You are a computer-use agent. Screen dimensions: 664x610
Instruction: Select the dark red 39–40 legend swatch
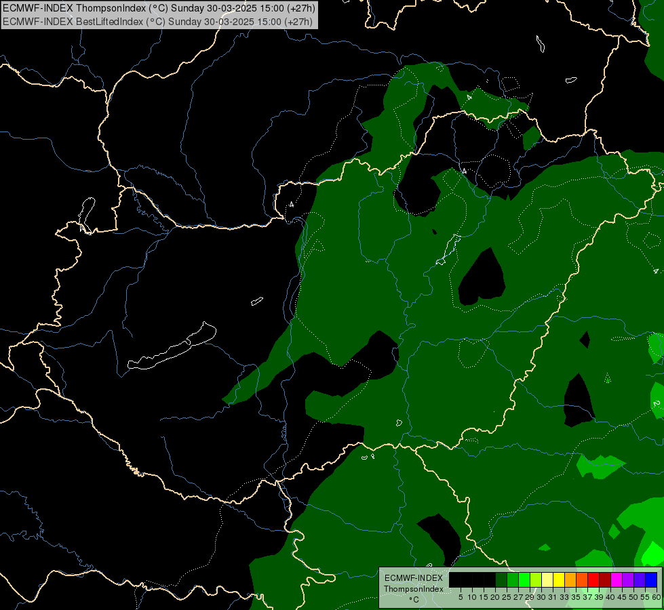click(x=605, y=579)
